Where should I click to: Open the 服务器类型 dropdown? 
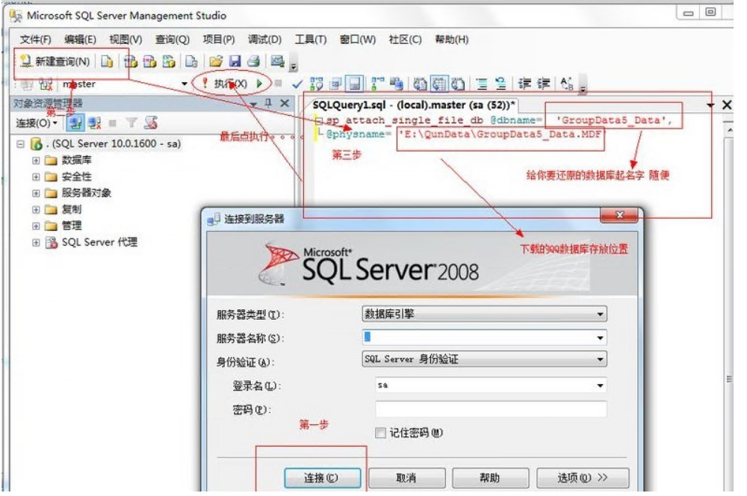coord(484,314)
